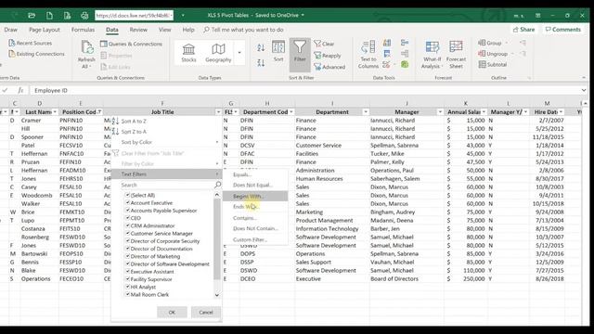Viewport: 594px width, 334px height.
Task: Click Sort A to Z ribbon icon
Action: pyautogui.click(x=261, y=47)
